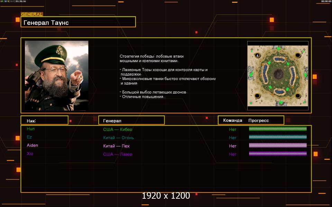Select player nickname Aiden
This screenshot has width=332, height=207.
(x=33, y=145)
